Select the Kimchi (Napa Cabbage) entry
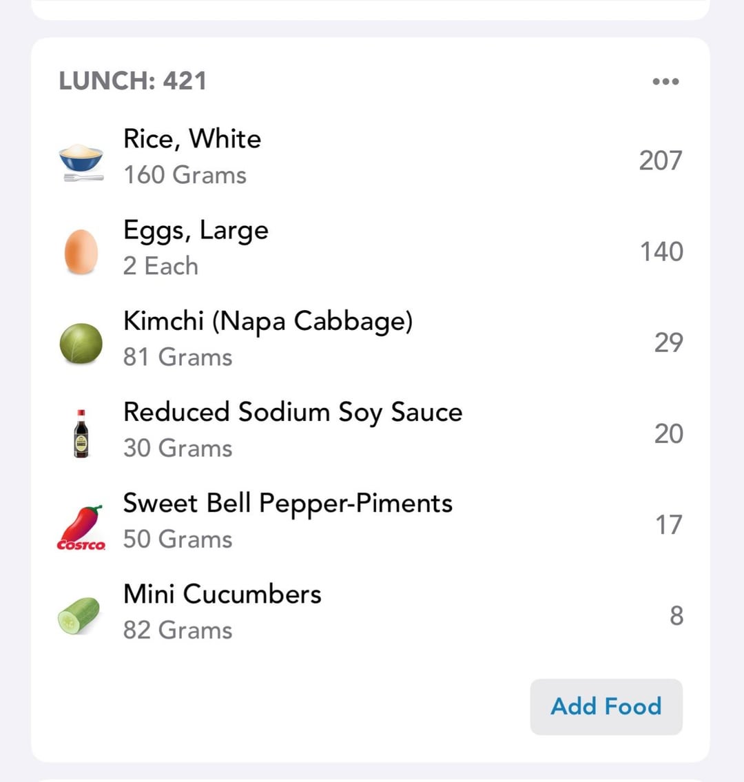744x782 pixels. coord(267,321)
